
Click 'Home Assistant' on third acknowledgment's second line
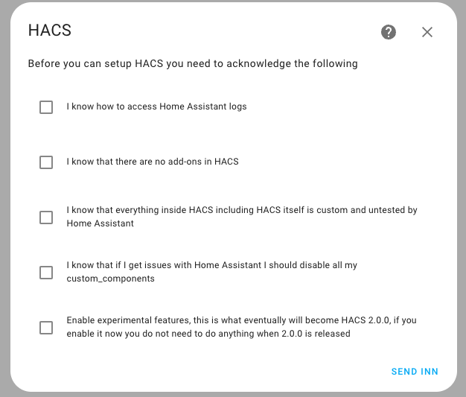[100, 223]
